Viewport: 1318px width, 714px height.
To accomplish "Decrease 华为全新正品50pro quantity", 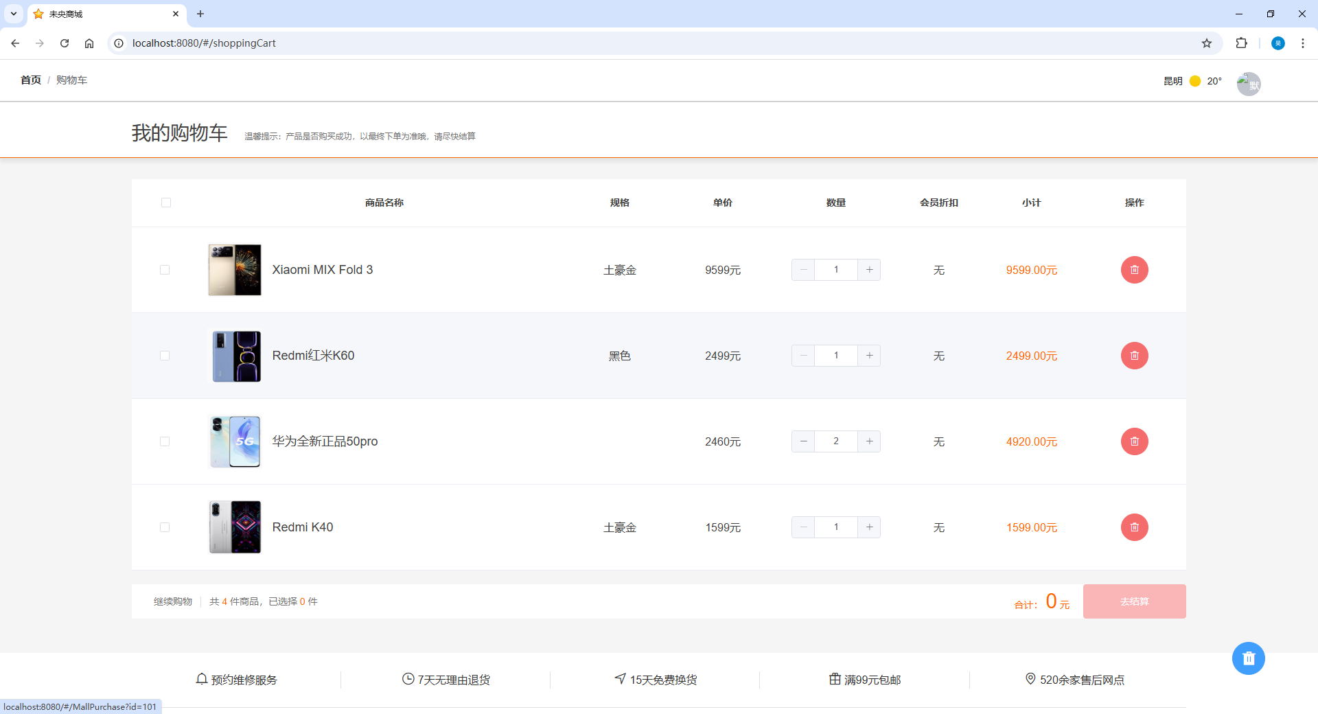I will pyautogui.click(x=803, y=441).
